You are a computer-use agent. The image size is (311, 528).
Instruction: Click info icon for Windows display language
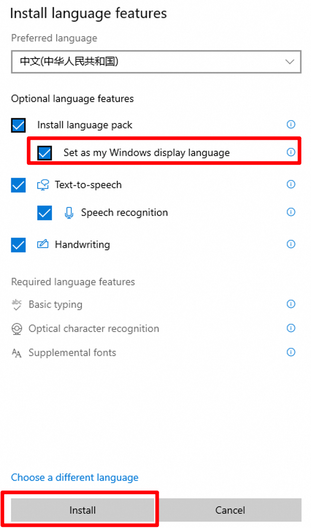click(291, 152)
